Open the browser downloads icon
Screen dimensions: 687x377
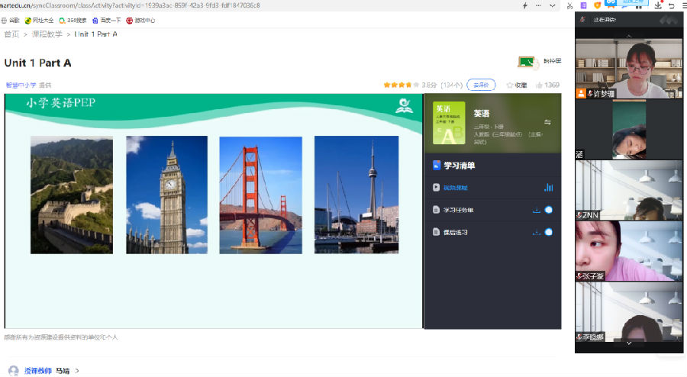coord(658,5)
